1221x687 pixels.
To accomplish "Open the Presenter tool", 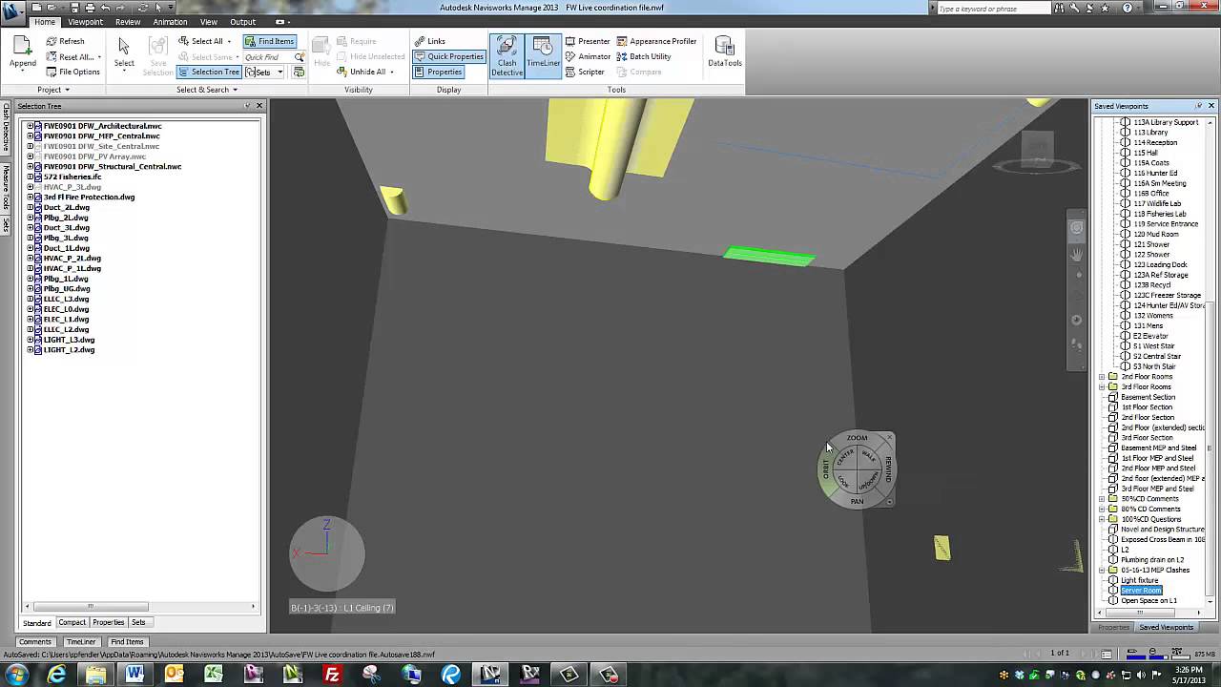I will 588,41.
